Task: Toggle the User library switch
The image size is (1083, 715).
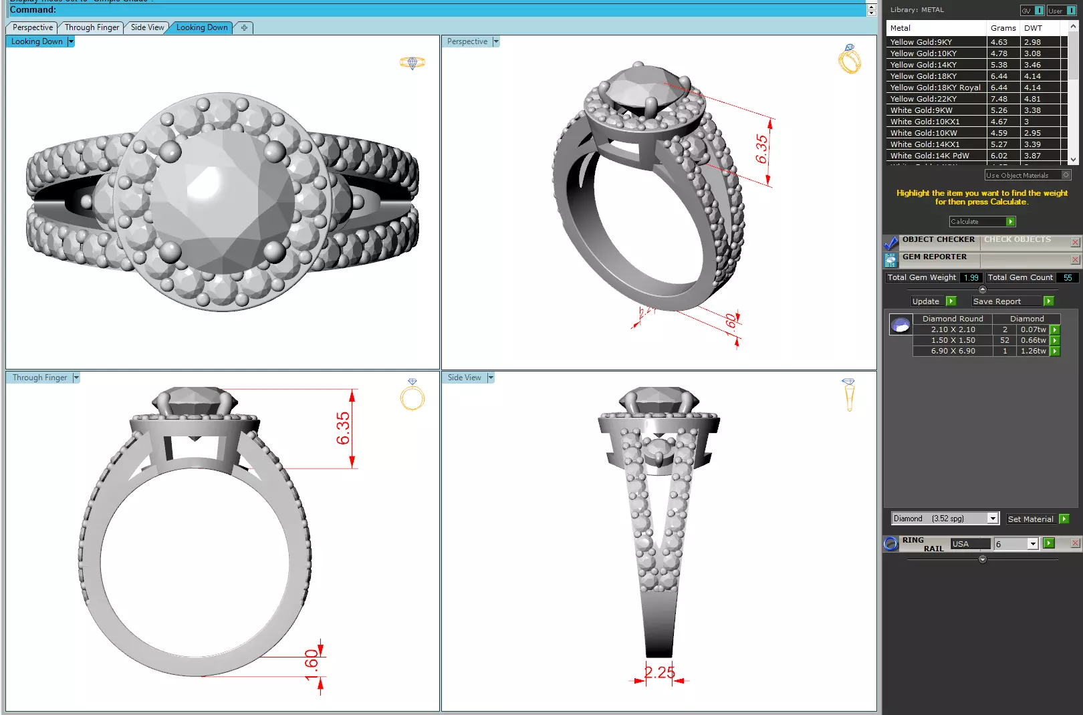Action: pyautogui.click(x=1062, y=10)
